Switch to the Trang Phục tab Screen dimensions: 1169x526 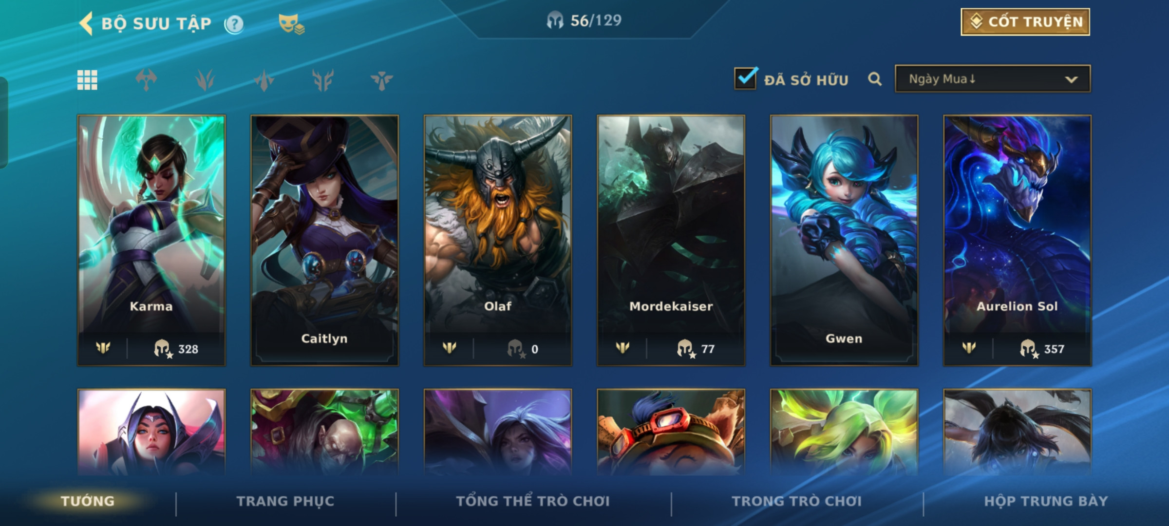tap(285, 501)
